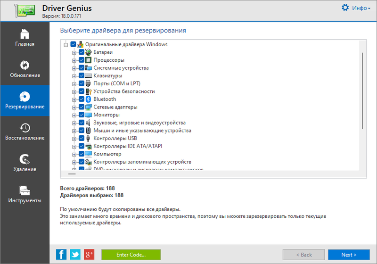The height and width of the screenshot is (264, 377).
Task: Share on Twitter icon
Action: pos(75,255)
